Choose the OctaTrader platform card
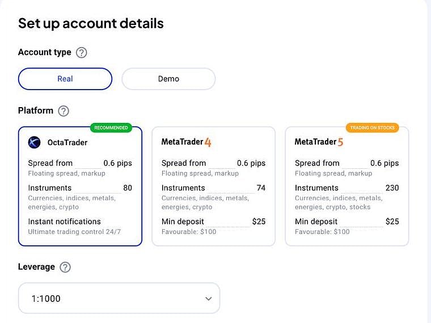Screen dimensions: 431x323 [x=80, y=186]
